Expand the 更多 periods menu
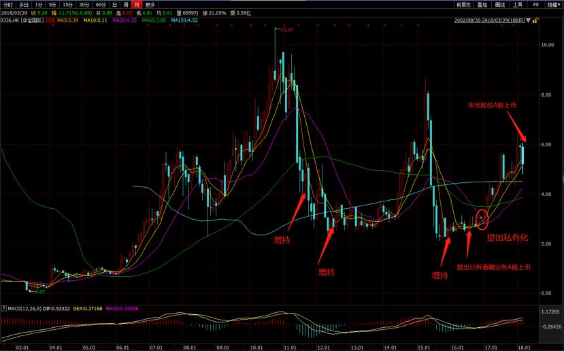This screenshot has height=351, width=564. pos(150,5)
